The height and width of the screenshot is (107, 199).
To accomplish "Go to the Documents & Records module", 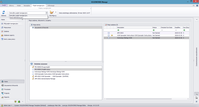I will (x=11, y=85).
